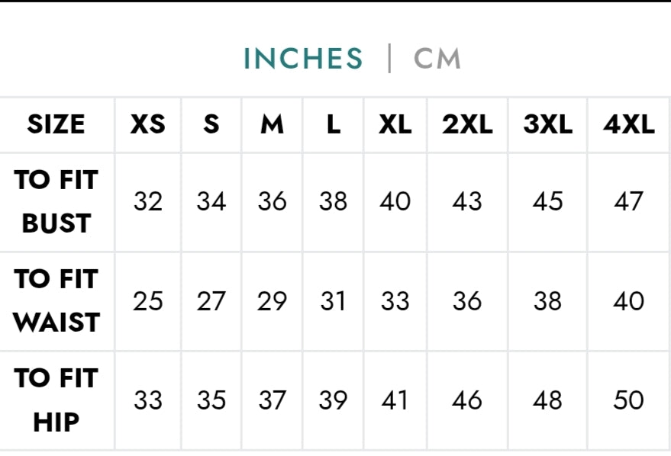
Task: Select the XS size header
Action: pos(147,124)
